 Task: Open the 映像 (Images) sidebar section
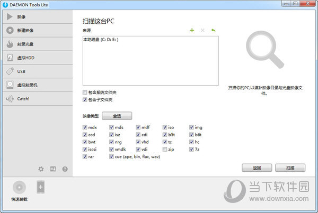tap(38, 17)
